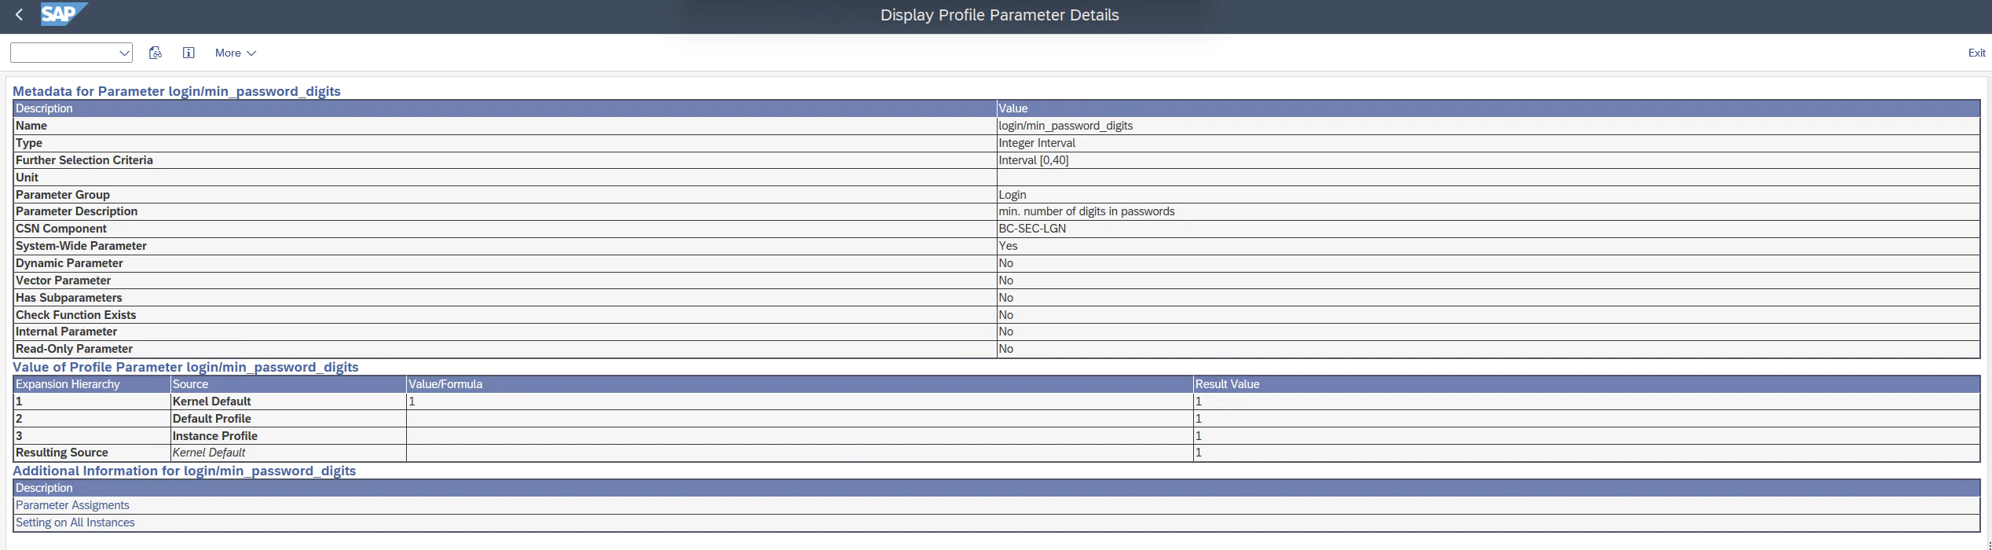Click the Read-Only Parameter value No
This screenshot has height=550, width=1992.
[1005, 349]
